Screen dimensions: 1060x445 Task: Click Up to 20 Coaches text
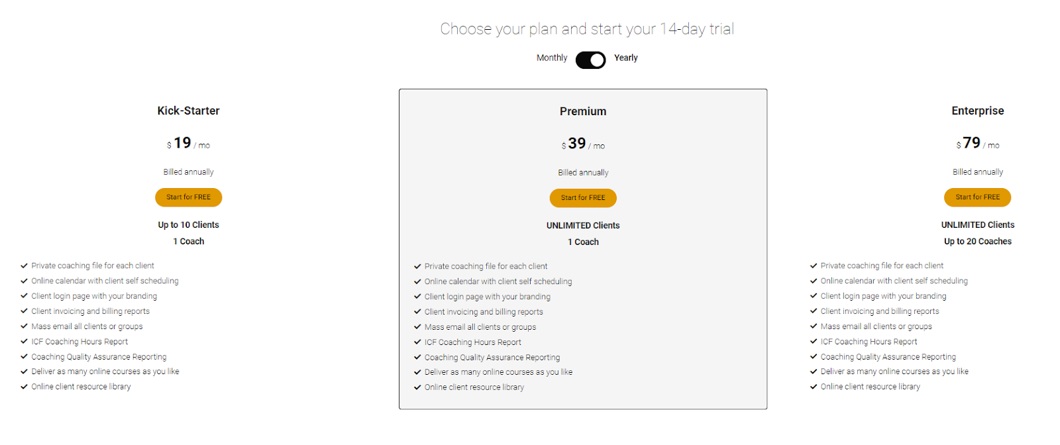978,242
